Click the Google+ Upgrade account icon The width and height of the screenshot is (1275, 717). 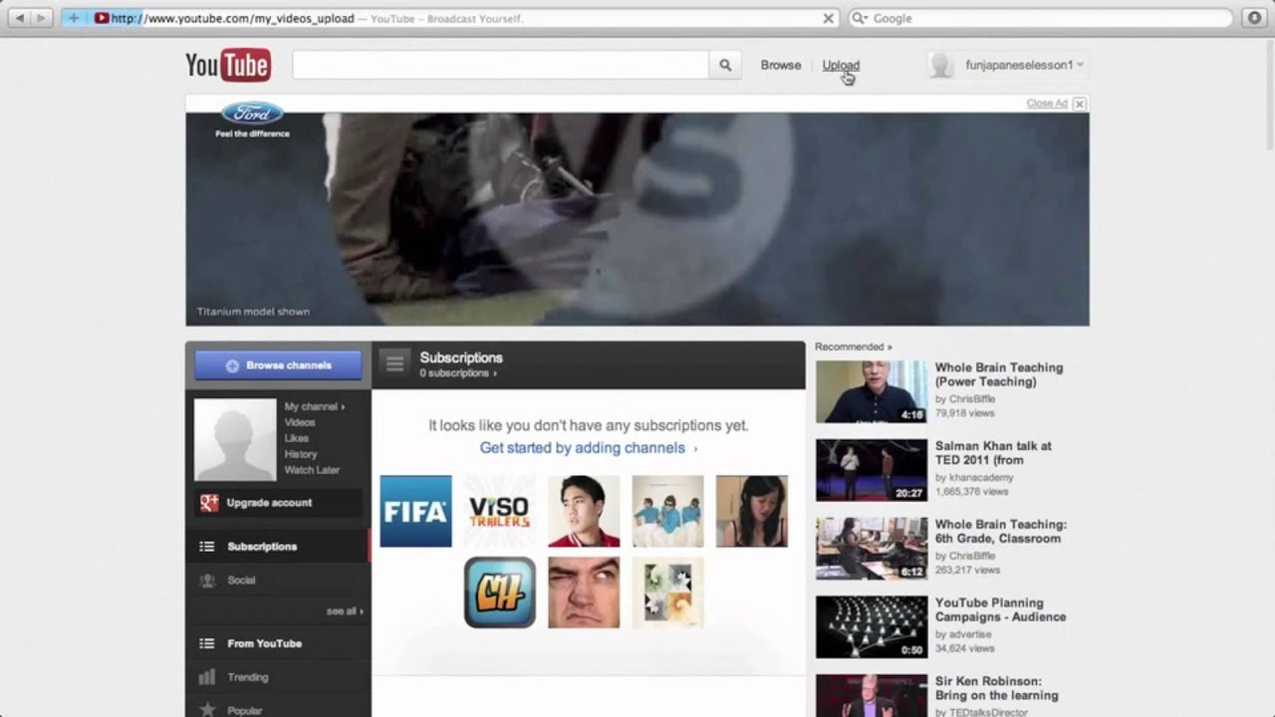pyautogui.click(x=208, y=503)
